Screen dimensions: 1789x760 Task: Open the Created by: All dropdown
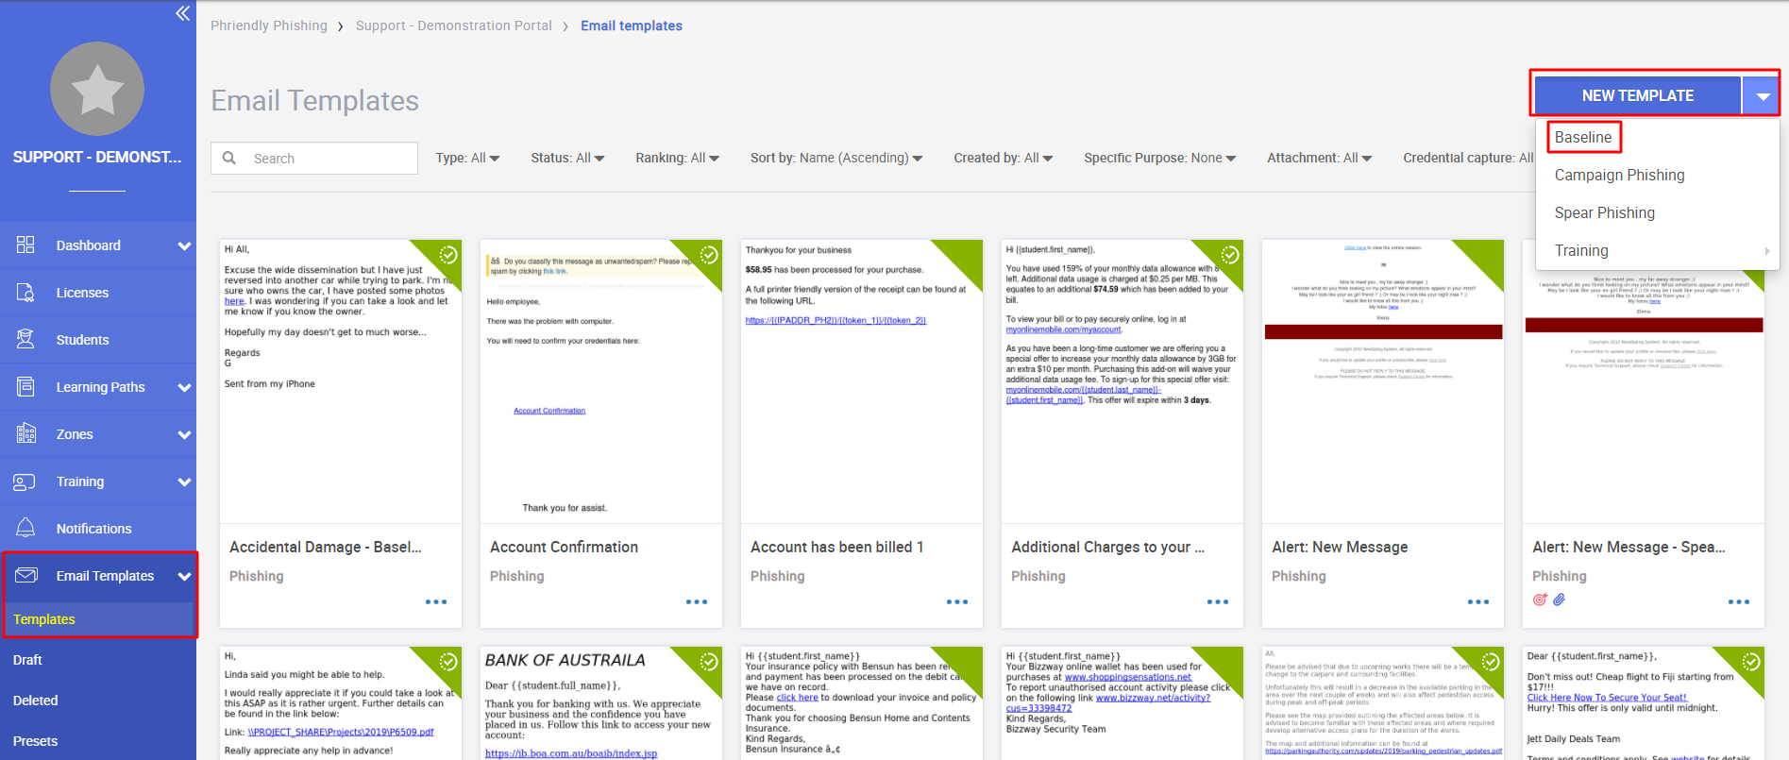click(x=1003, y=158)
